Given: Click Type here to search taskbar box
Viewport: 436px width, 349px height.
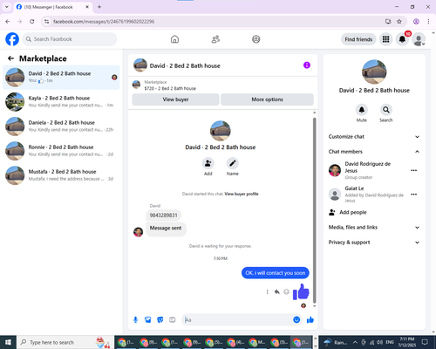Looking at the screenshot, I should click(x=65, y=342).
